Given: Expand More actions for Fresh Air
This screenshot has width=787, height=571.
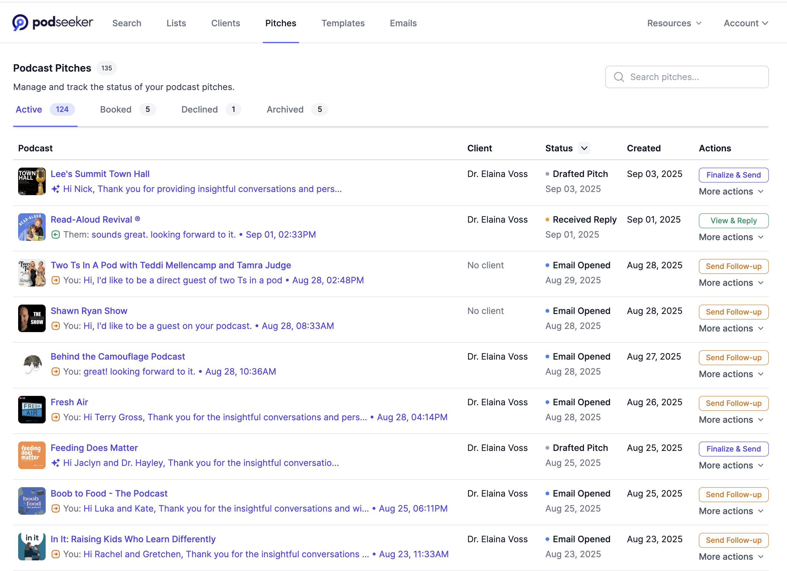Looking at the screenshot, I should tap(731, 420).
